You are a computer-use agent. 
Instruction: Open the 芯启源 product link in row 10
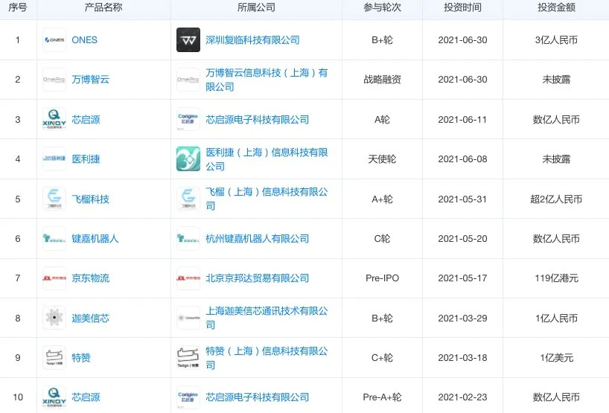pos(86,397)
